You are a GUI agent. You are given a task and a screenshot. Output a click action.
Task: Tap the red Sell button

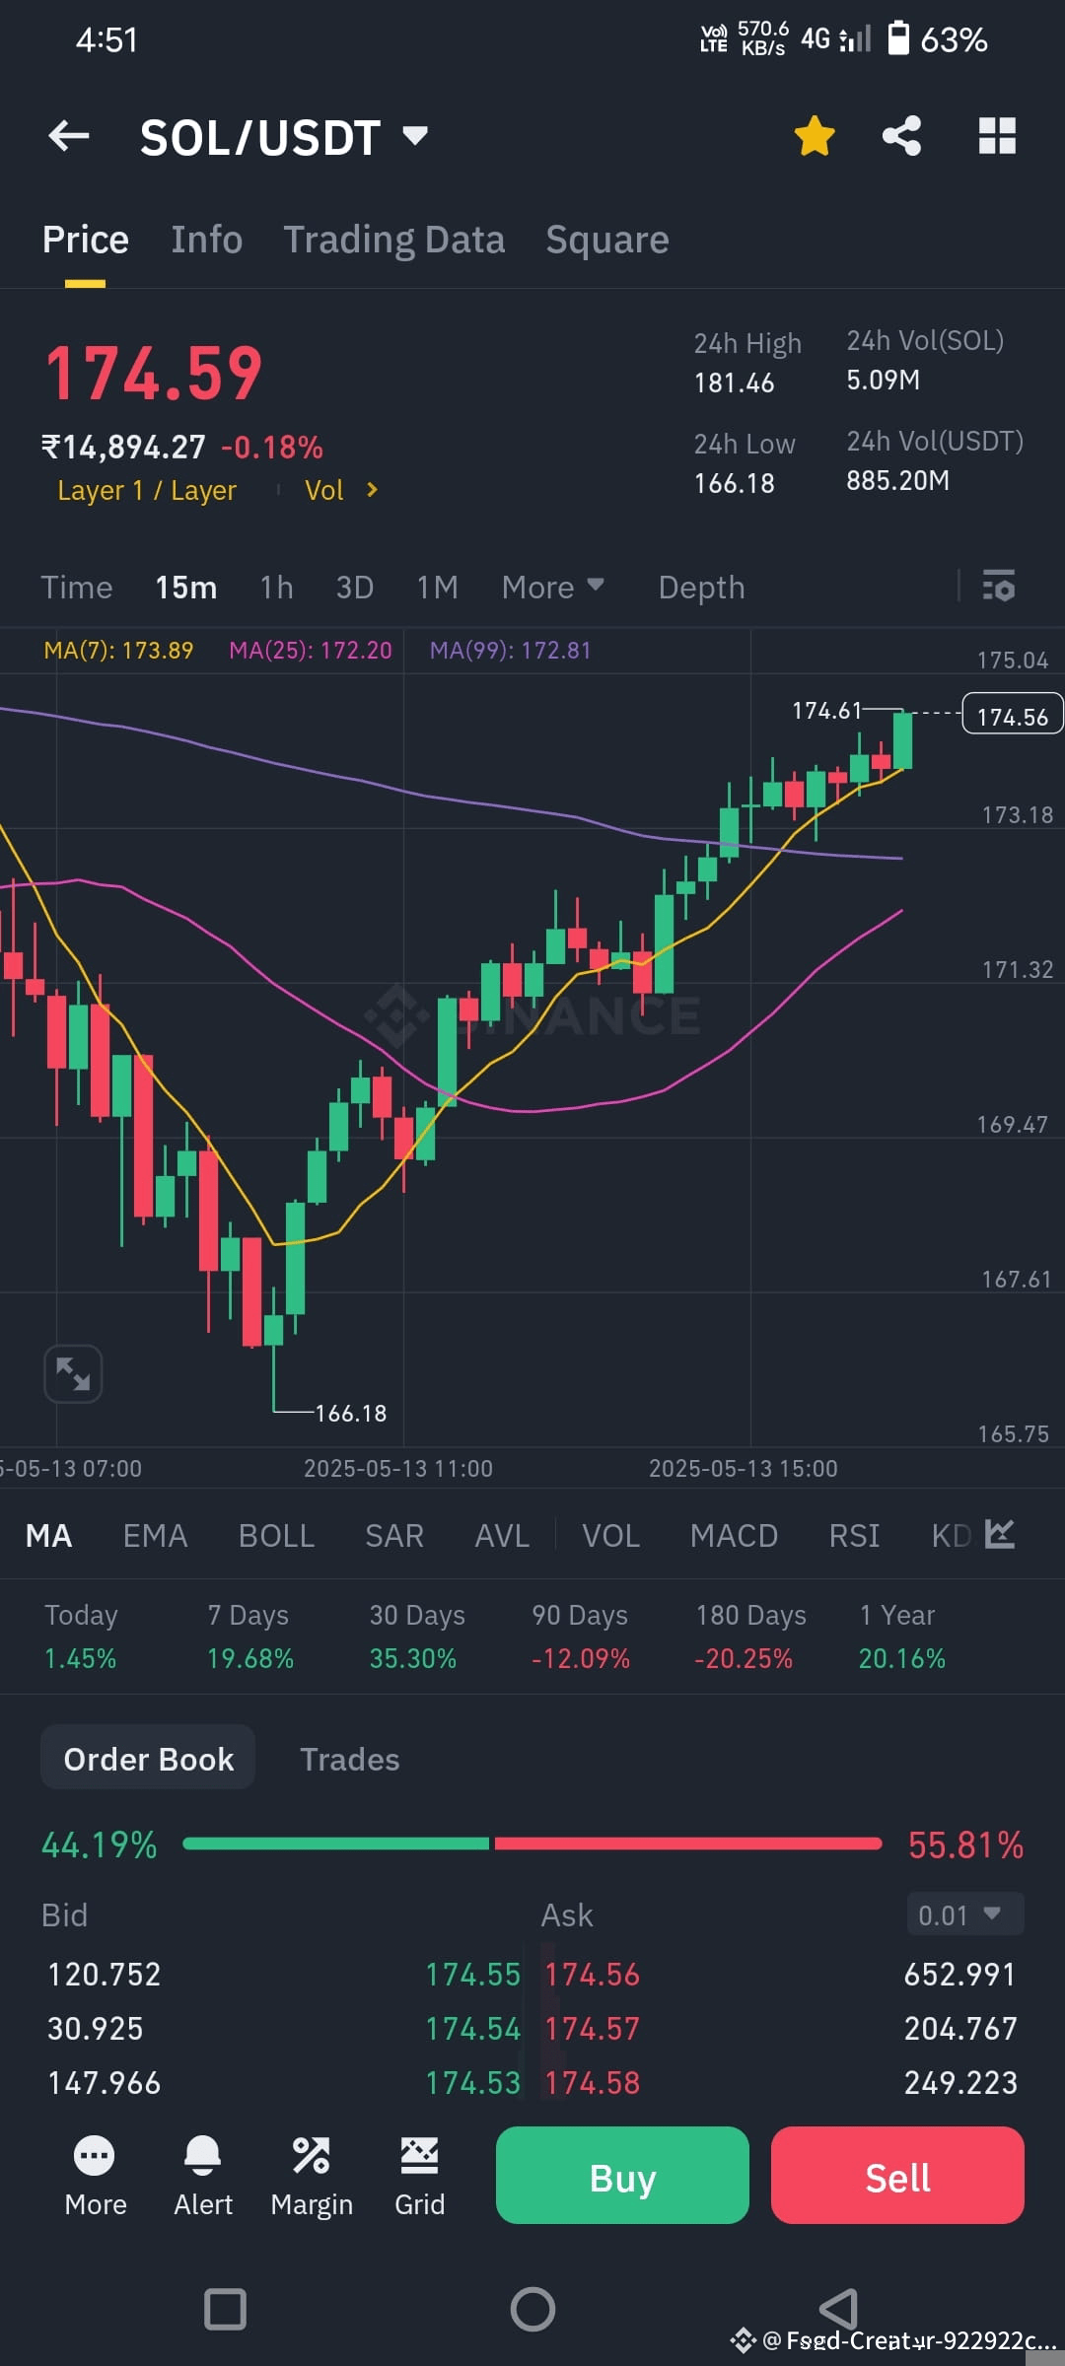coord(897,2177)
